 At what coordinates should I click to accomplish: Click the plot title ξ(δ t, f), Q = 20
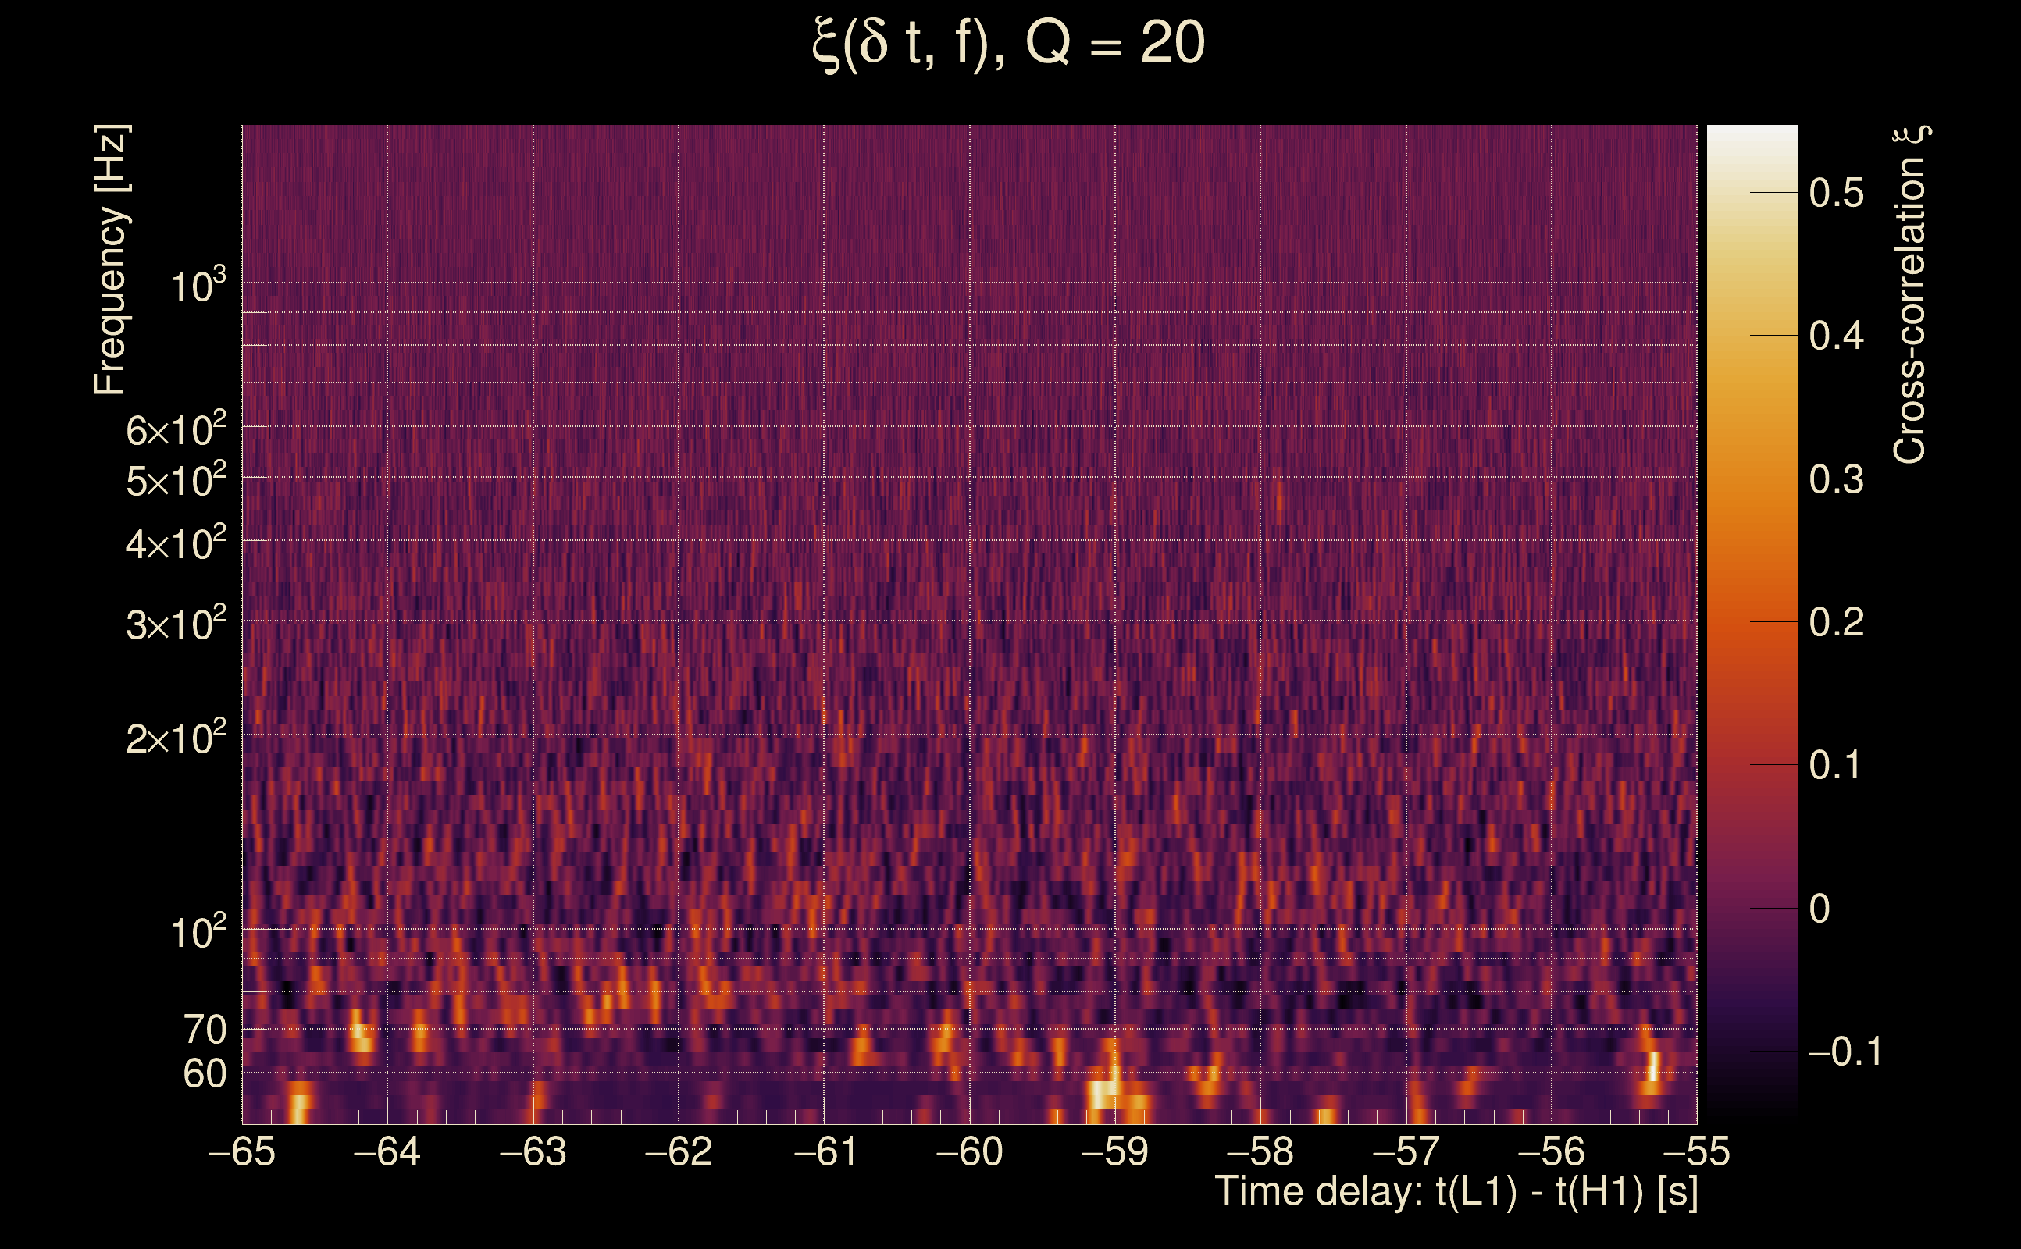1009,43
